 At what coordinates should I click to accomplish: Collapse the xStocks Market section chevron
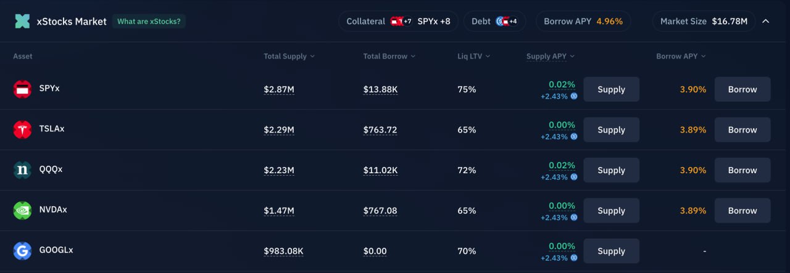(765, 21)
